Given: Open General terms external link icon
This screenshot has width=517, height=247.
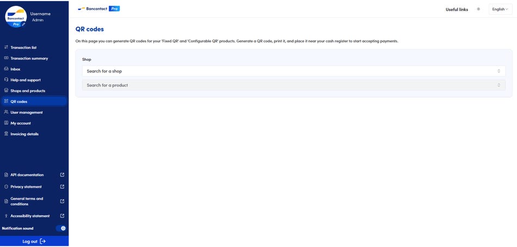Looking at the screenshot, I should pos(63,201).
